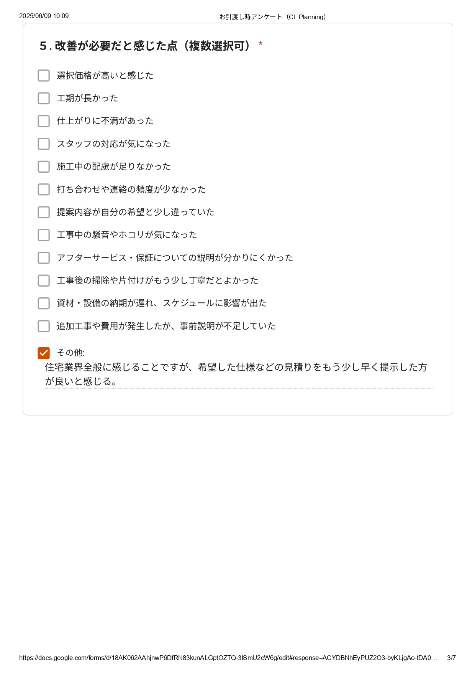
Task: Check 提案内容が自分の希望と少し違っていた box
Action: (x=44, y=212)
